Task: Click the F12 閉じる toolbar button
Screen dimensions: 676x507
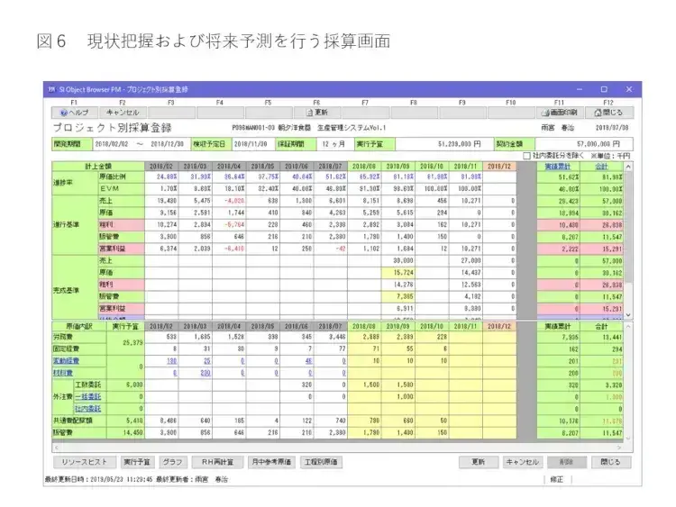Action: tap(608, 113)
